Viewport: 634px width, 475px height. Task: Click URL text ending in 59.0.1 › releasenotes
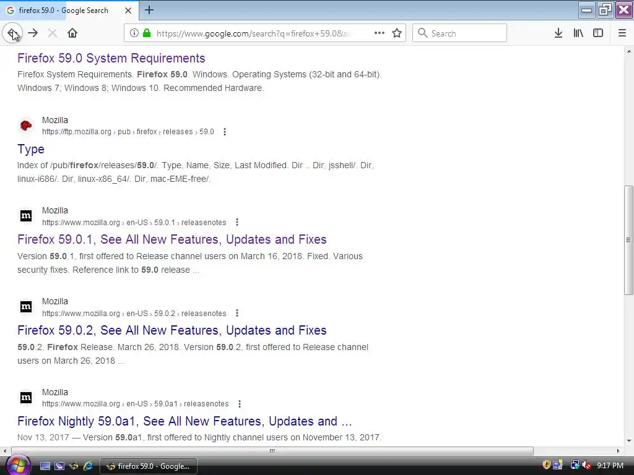point(134,223)
